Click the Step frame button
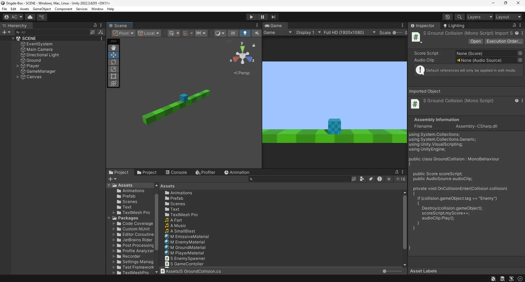Image resolution: width=525 pixels, height=282 pixels. click(x=273, y=17)
